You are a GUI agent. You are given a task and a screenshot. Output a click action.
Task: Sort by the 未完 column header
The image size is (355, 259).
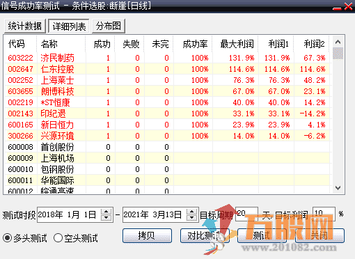tap(160, 44)
